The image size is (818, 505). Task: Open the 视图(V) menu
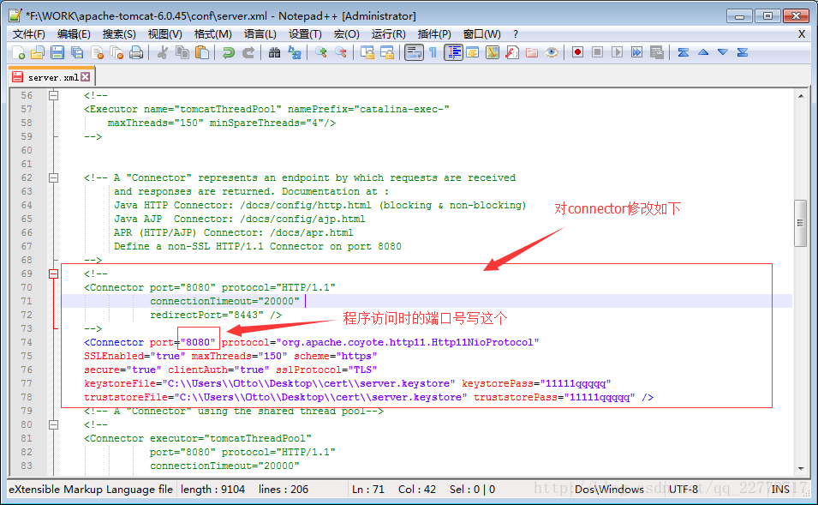[x=164, y=34]
